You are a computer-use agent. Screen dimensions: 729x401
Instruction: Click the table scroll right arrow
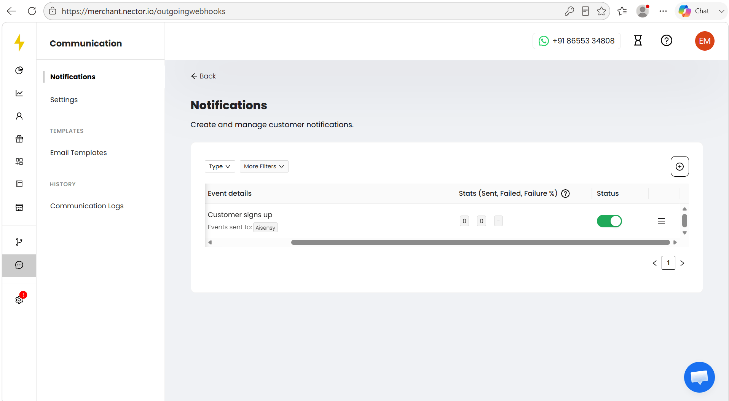click(675, 242)
